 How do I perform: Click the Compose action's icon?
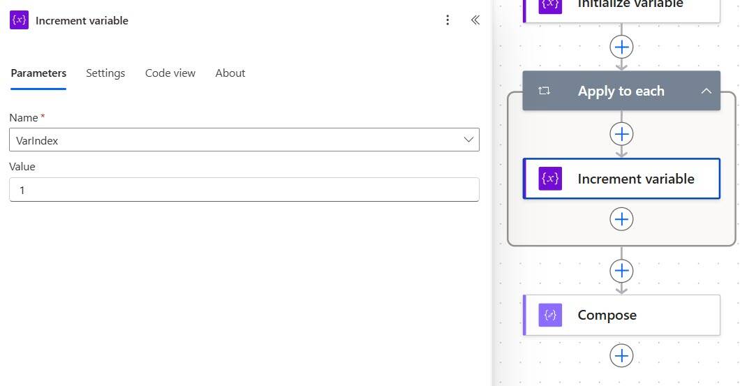pos(550,316)
